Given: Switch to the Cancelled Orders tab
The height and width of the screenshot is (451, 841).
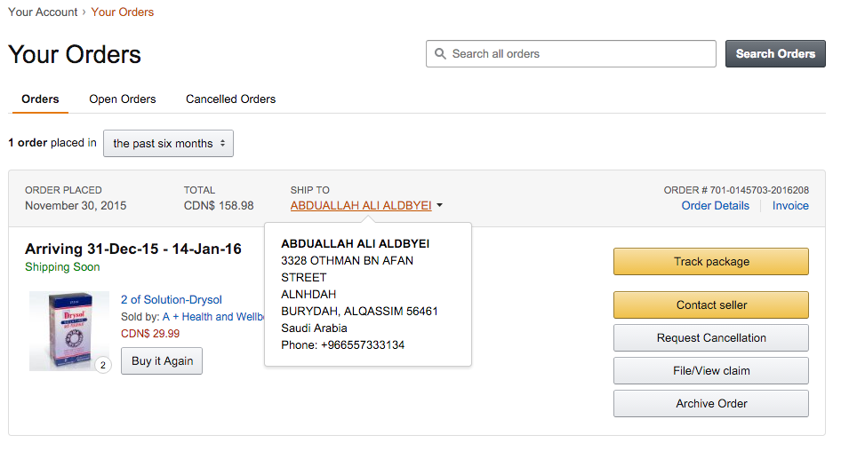Looking at the screenshot, I should (x=230, y=99).
